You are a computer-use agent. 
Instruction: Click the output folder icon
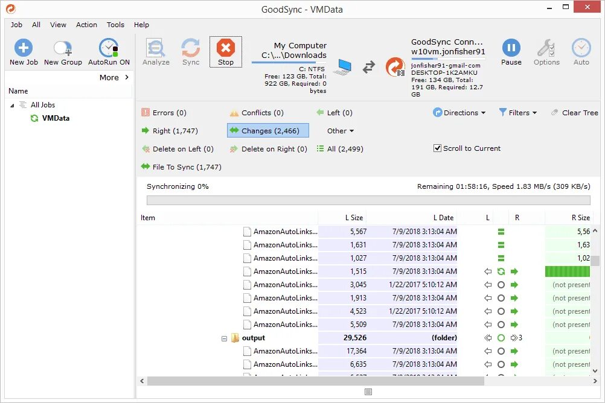pyautogui.click(x=235, y=338)
